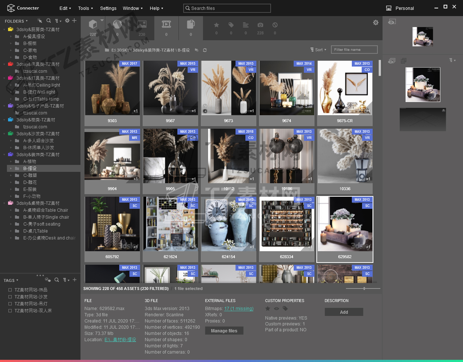463x362 pixels.
Task: Open the '17 (1 missing)' bitmaps link
Action: pos(238,309)
